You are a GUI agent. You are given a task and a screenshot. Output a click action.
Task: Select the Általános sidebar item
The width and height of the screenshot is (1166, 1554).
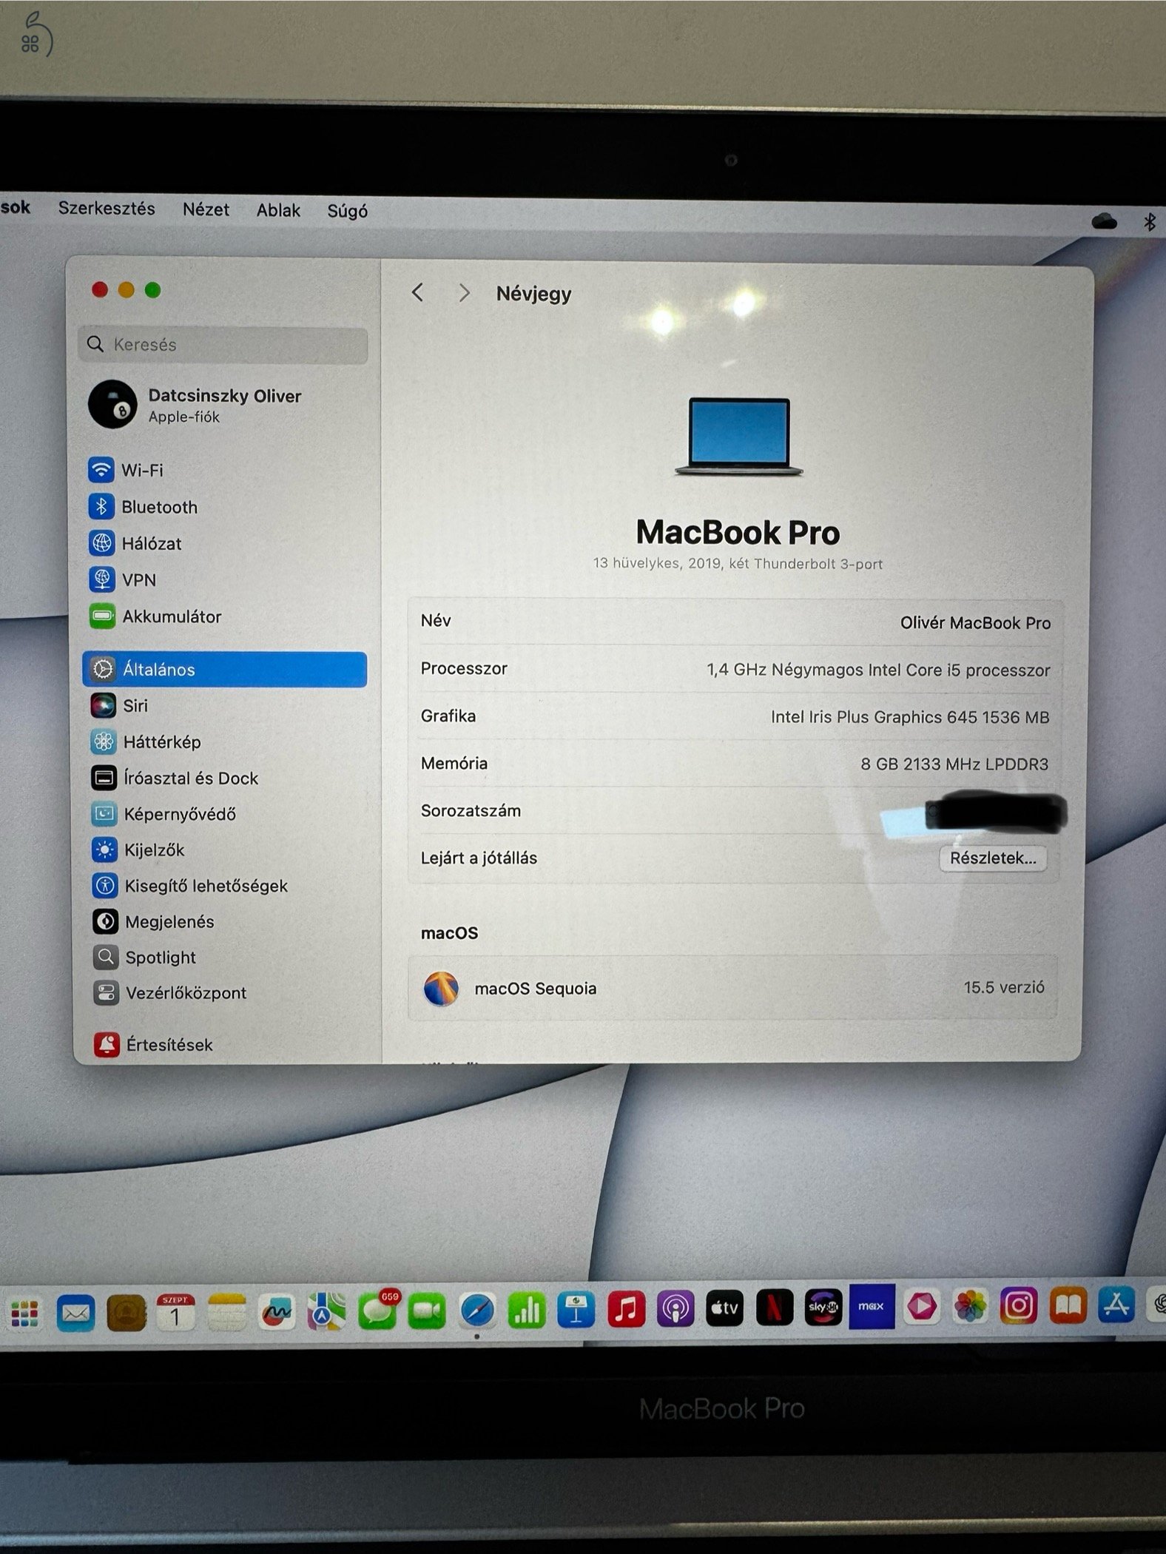(x=225, y=669)
